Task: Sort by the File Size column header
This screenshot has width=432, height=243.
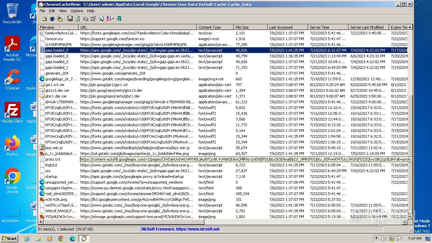Action: [x=250, y=27]
